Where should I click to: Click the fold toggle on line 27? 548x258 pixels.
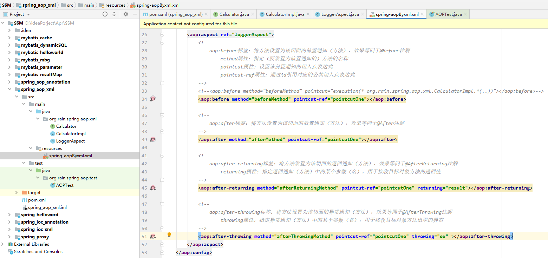pyautogui.click(x=162, y=42)
